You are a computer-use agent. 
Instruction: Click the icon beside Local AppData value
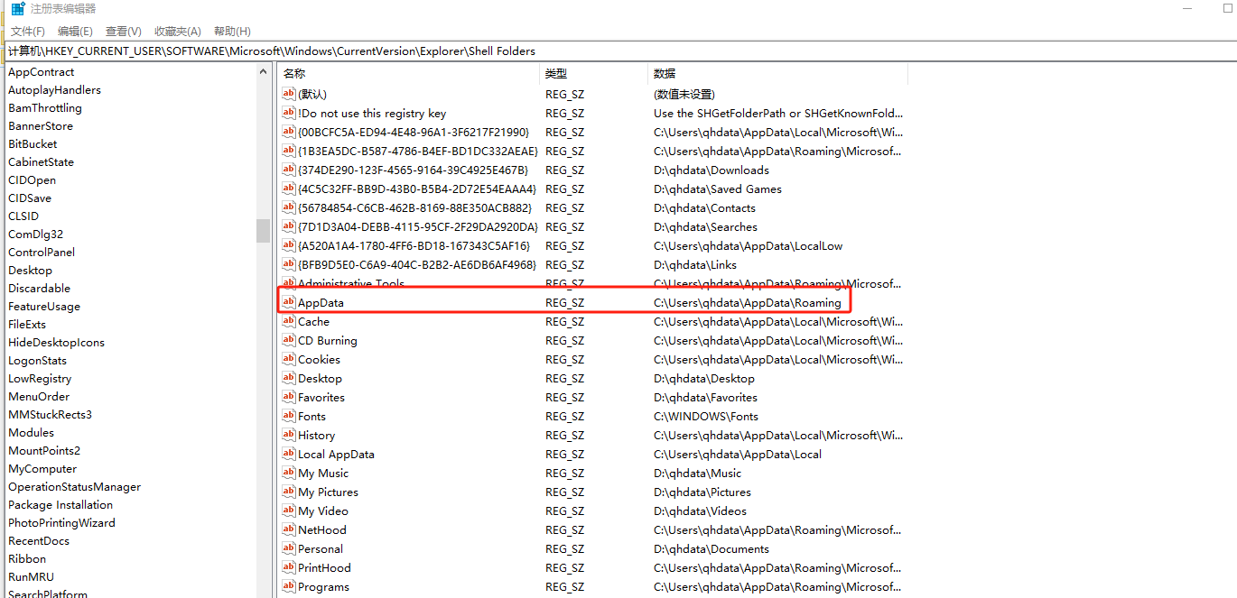click(x=289, y=454)
